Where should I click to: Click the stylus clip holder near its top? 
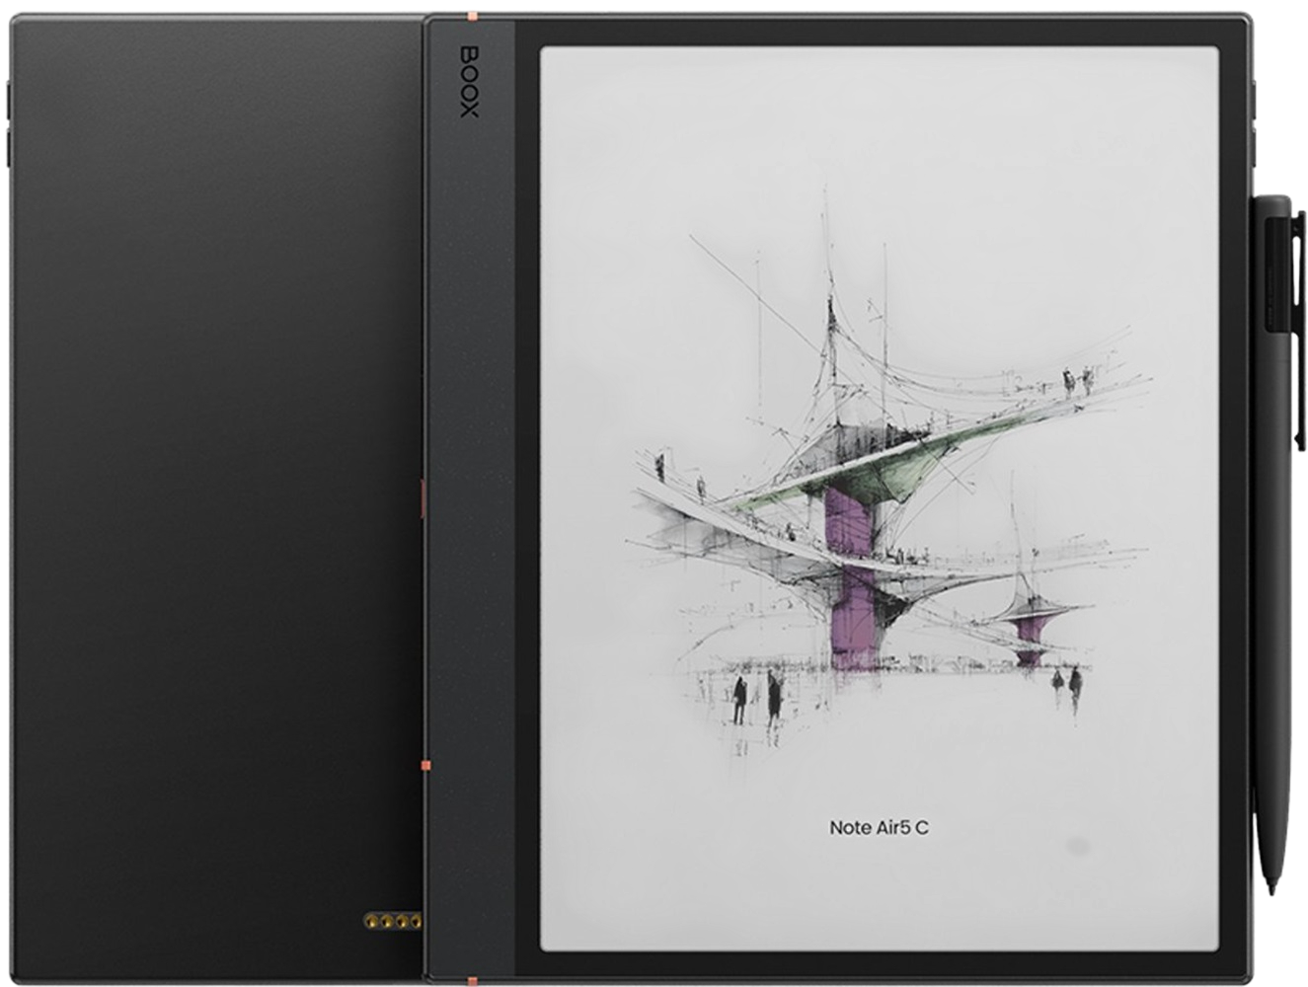click(1278, 266)
